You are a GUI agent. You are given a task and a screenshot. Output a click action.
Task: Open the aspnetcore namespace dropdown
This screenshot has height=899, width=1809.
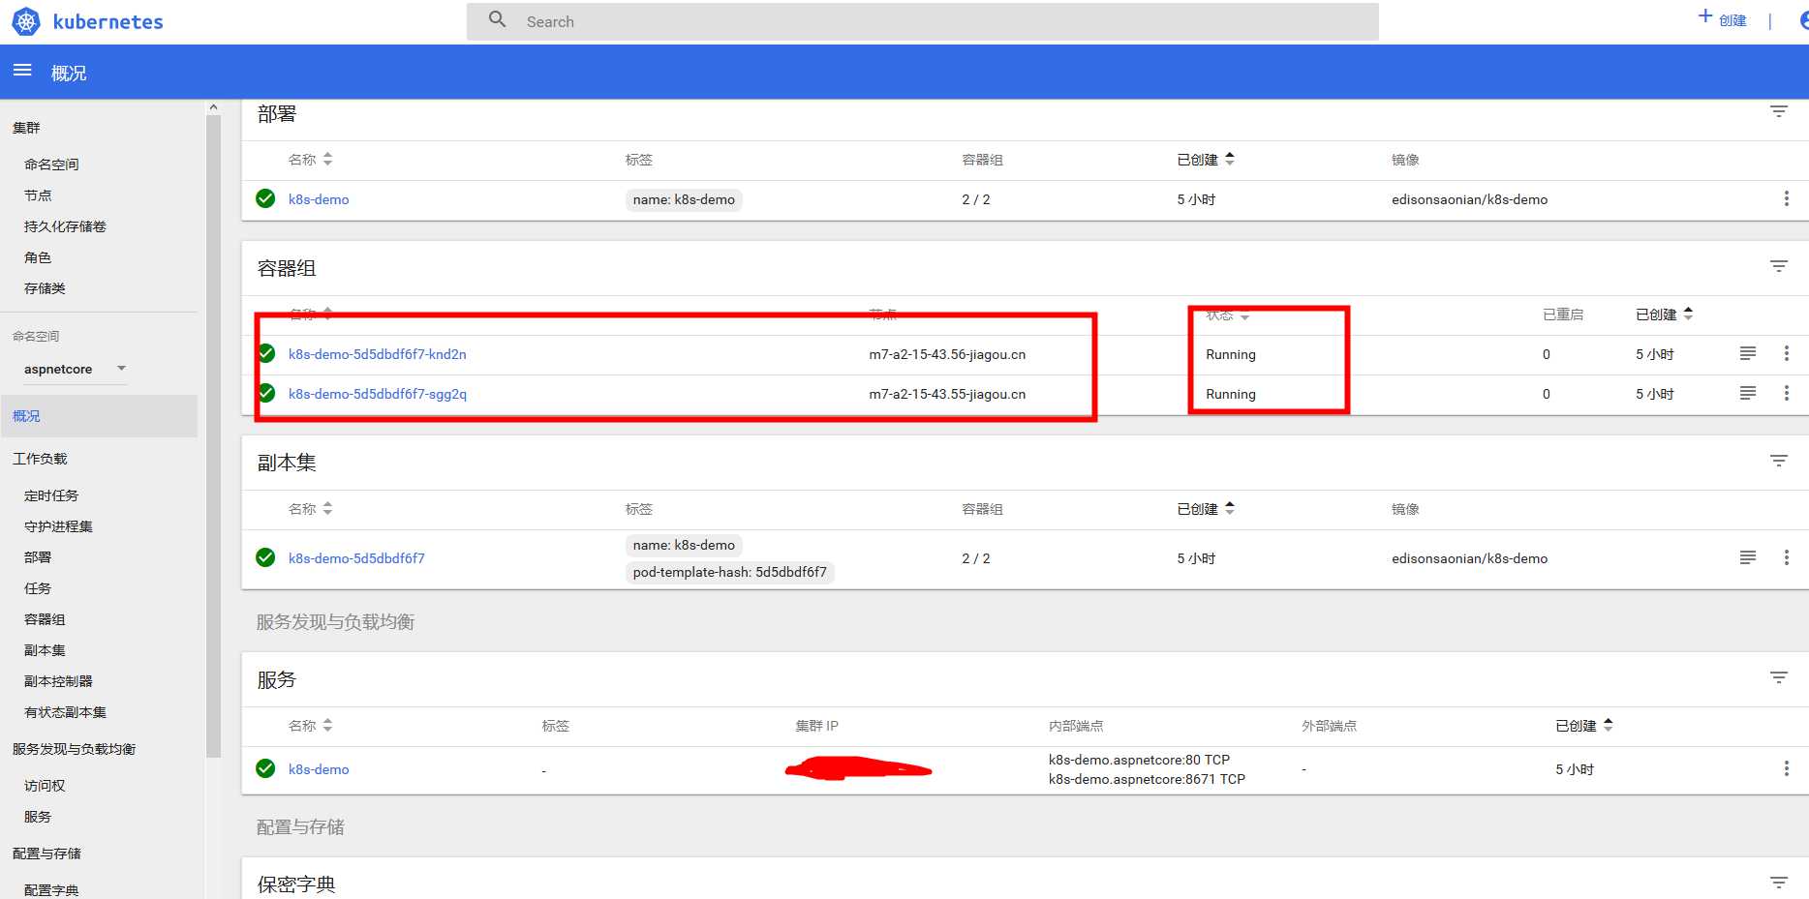click(x=76, y=369)
